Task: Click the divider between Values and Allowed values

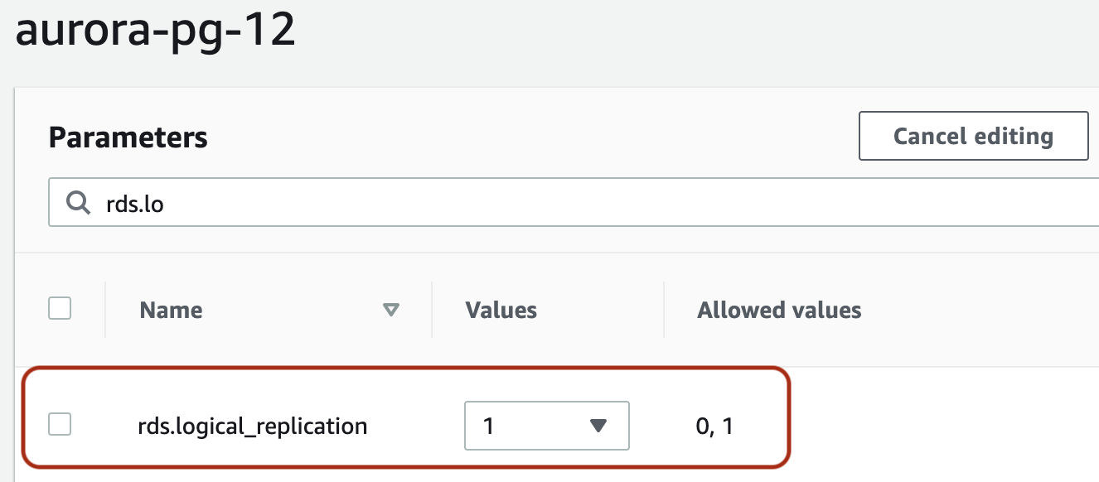Action: 664,310
